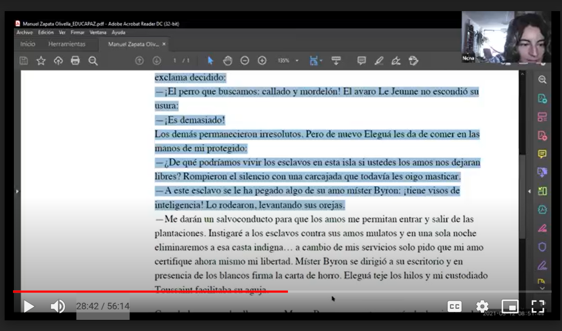Click the Share stamp icon in the toolbar
The width and height of the screenshot is (562, 331).
[413, 61]
